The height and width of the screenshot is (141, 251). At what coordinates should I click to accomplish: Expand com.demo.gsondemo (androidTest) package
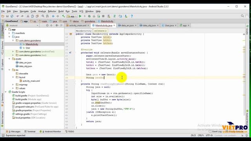click(x=13, y=52)
